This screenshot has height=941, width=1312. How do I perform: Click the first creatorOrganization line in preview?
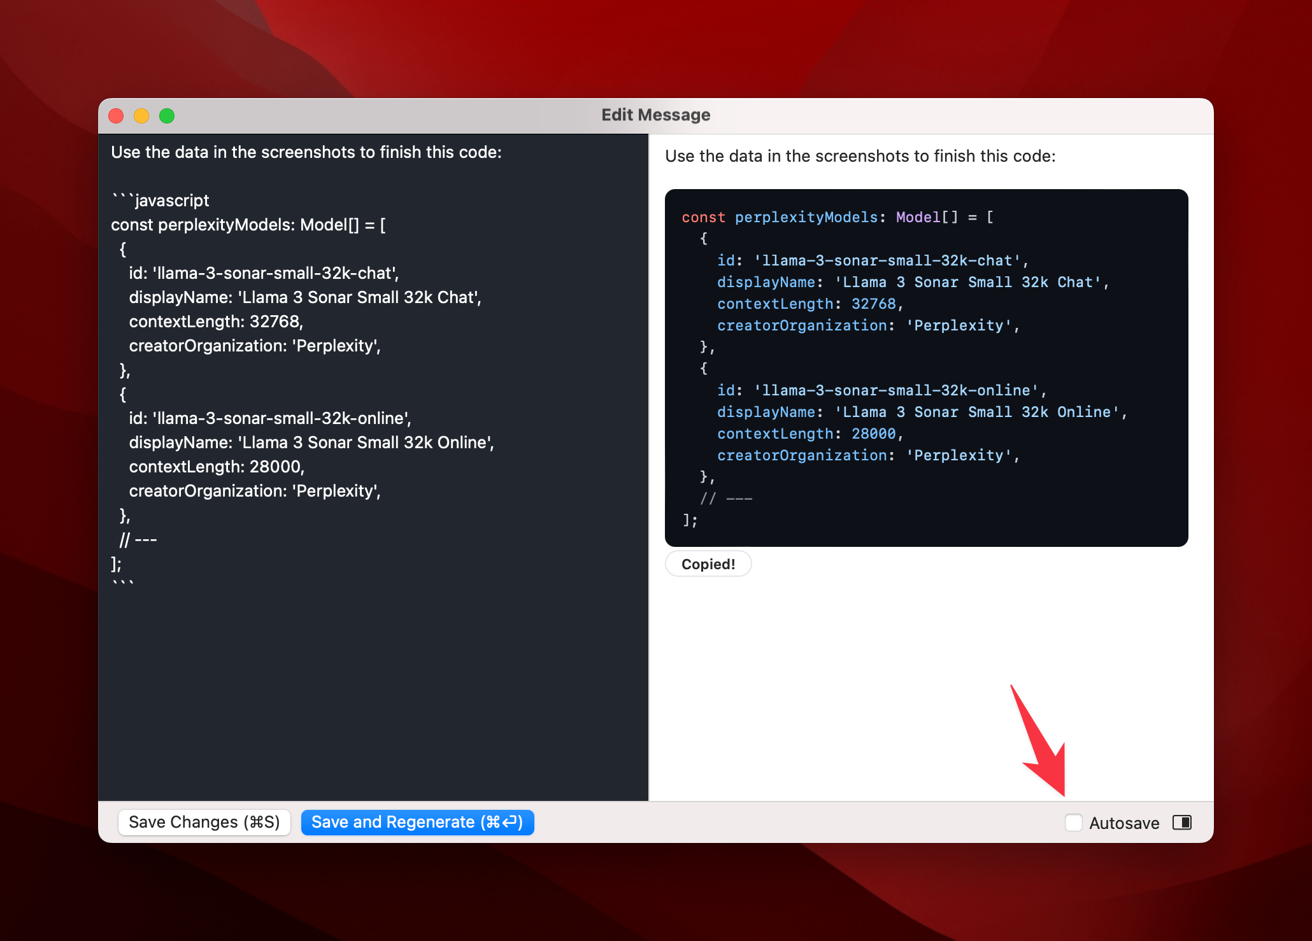[868, 325]
